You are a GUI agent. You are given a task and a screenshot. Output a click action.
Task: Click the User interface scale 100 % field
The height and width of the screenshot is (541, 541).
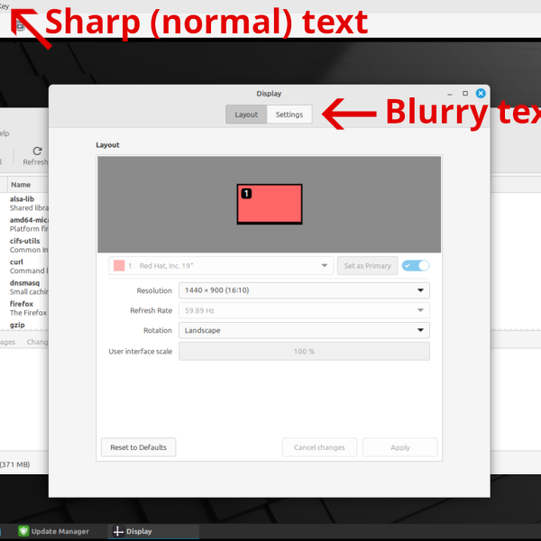(x=304, y=352)
